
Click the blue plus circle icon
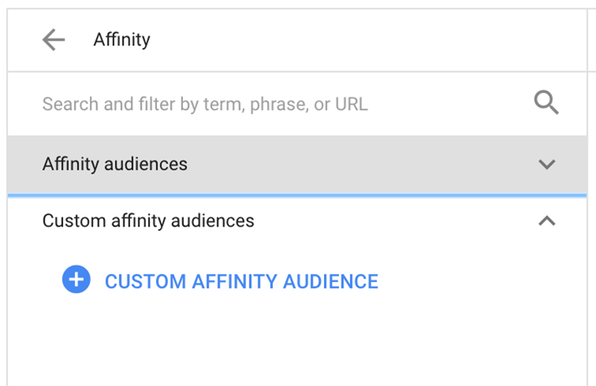click(x=76, y=280)
